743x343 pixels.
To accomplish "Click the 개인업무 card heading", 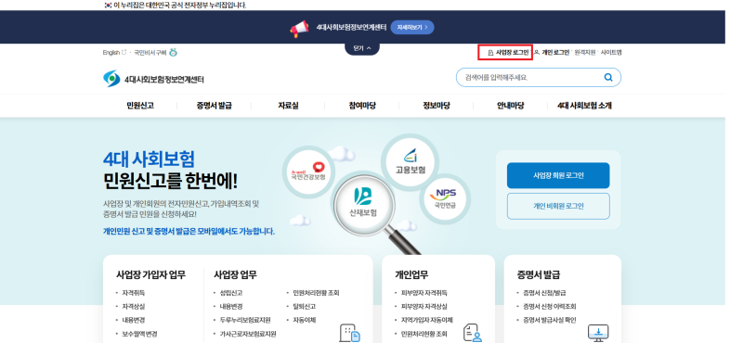I will 411,275.
